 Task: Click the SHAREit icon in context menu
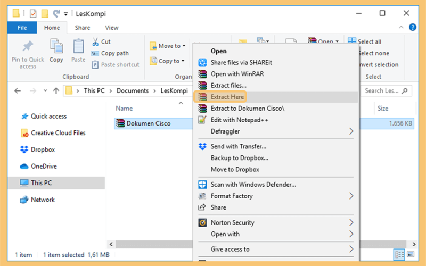(x=202, y=62)
